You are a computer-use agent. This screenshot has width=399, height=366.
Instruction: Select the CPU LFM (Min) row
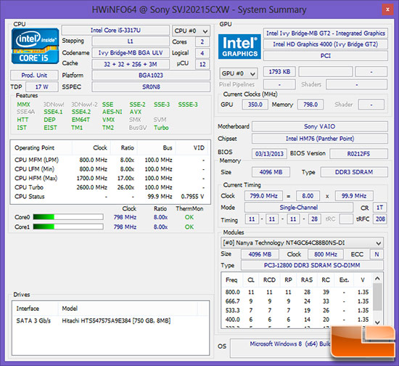[110, 169]
